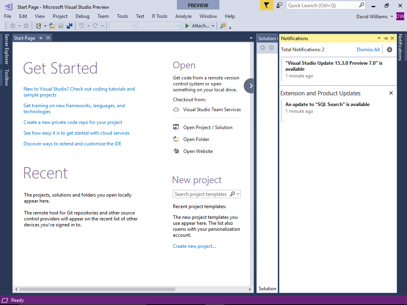Click the Find in Files toolbar icon
Screen dimensions: 407x305
click(x=223, y=26)
